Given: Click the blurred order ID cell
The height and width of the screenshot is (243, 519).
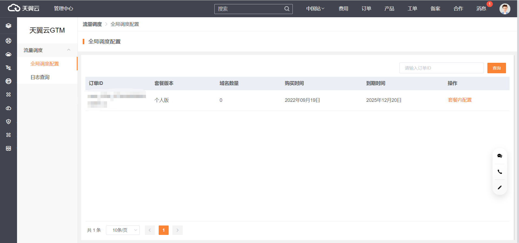Looking at the screenshot, I should pyautogui.click(x=117, y=100).
